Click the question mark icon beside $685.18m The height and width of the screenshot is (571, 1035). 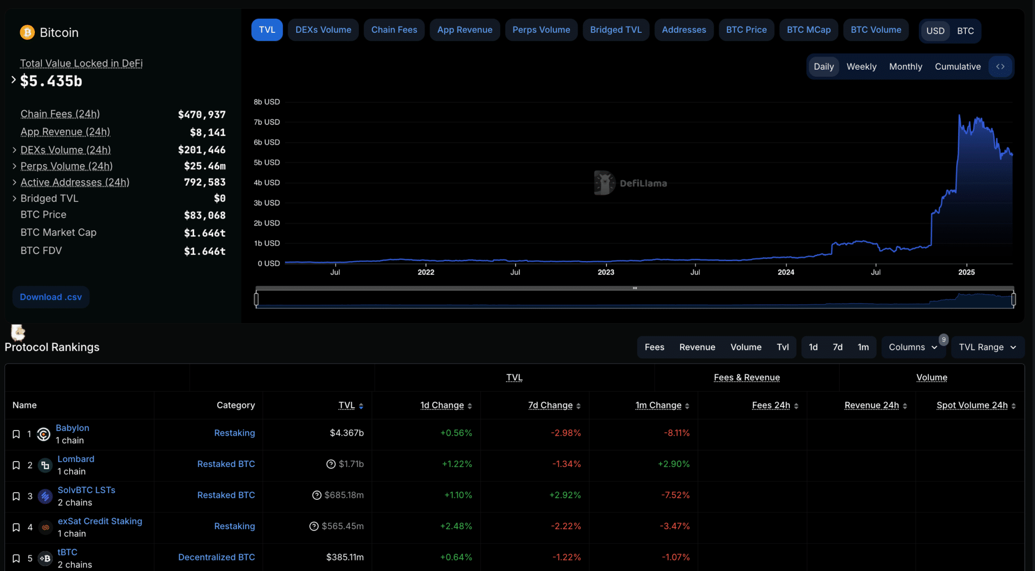317,495
